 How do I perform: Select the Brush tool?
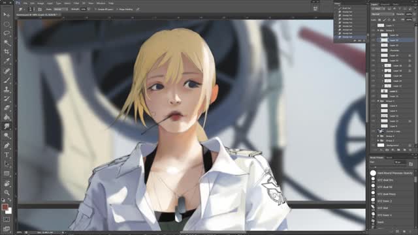(7, 80)
